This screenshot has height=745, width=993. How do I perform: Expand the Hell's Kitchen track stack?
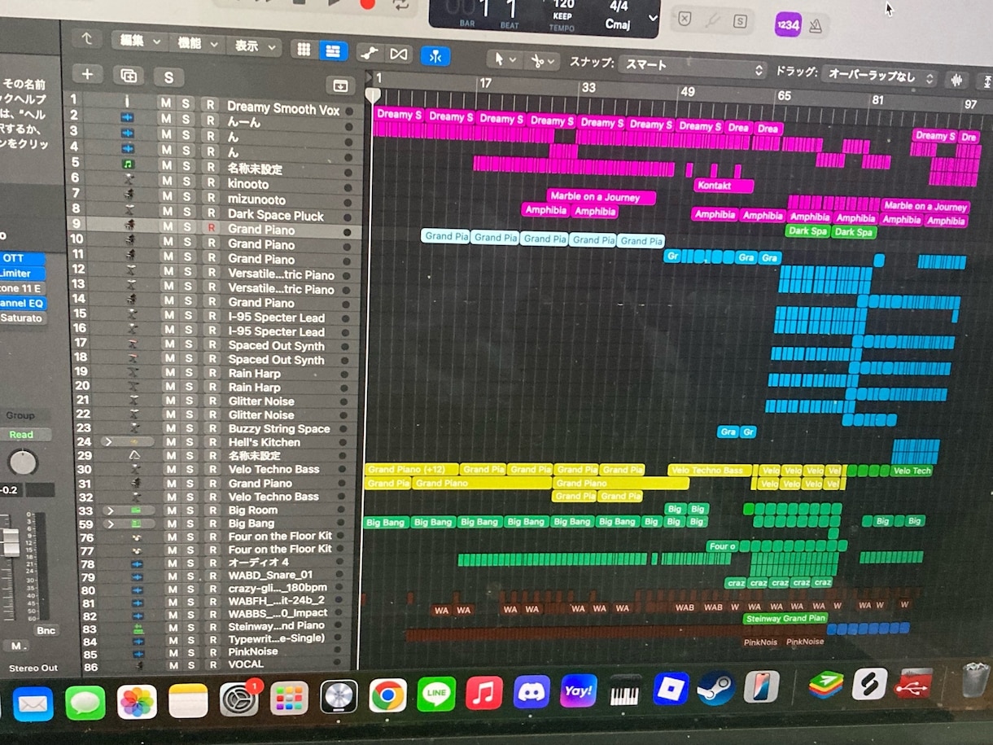coord(107,441)
